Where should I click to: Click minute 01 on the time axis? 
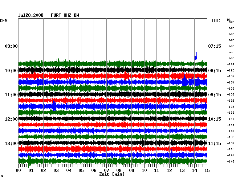click(31, 171)
